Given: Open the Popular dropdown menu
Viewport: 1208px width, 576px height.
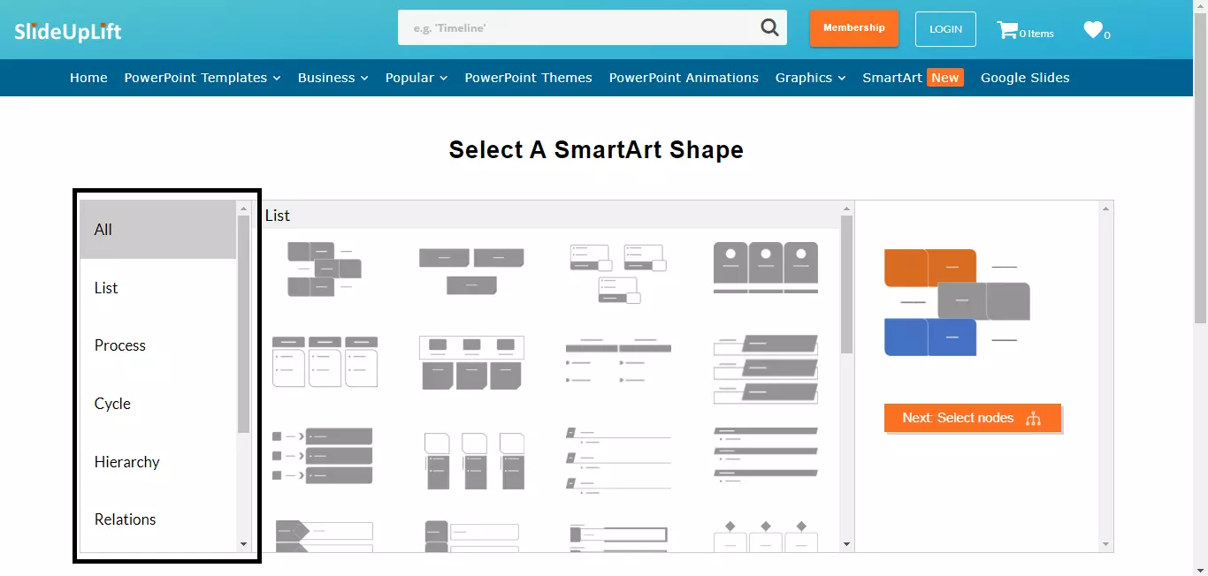Looking at the screenshot, I should pos(416,78).
